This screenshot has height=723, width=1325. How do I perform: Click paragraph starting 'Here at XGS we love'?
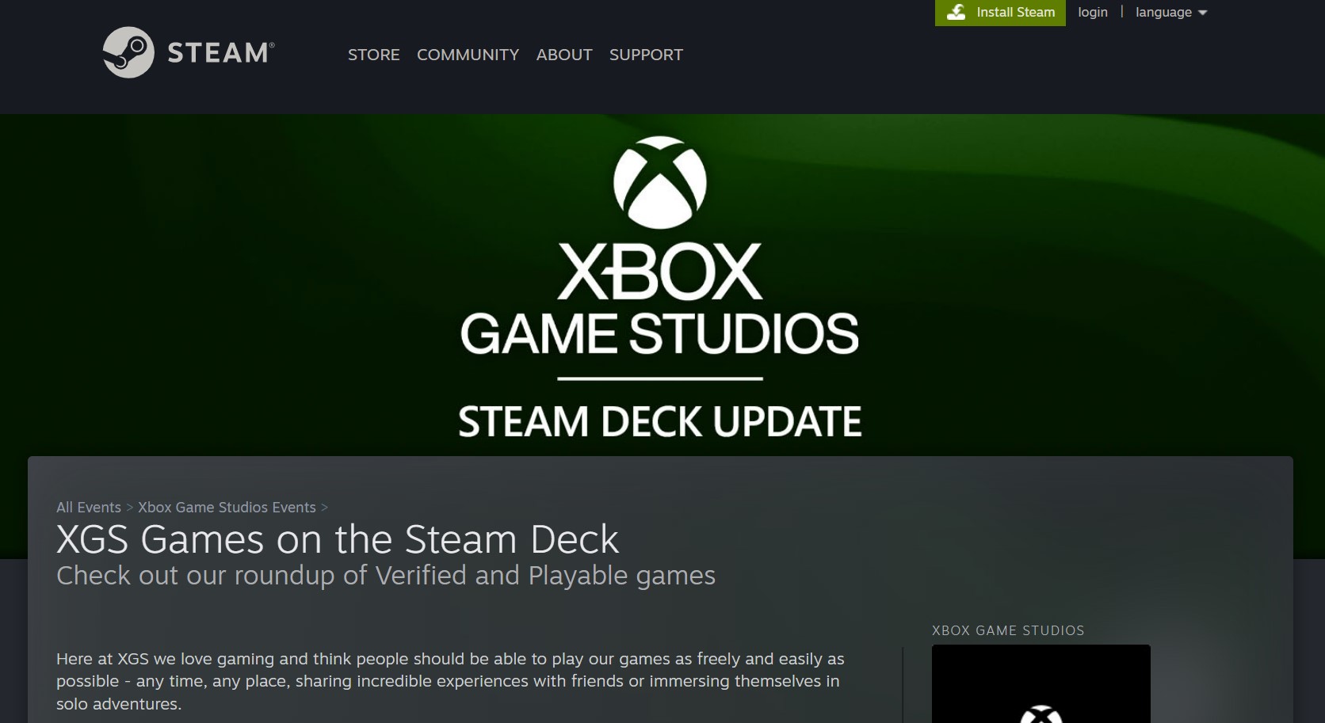[x=450, y=681]
